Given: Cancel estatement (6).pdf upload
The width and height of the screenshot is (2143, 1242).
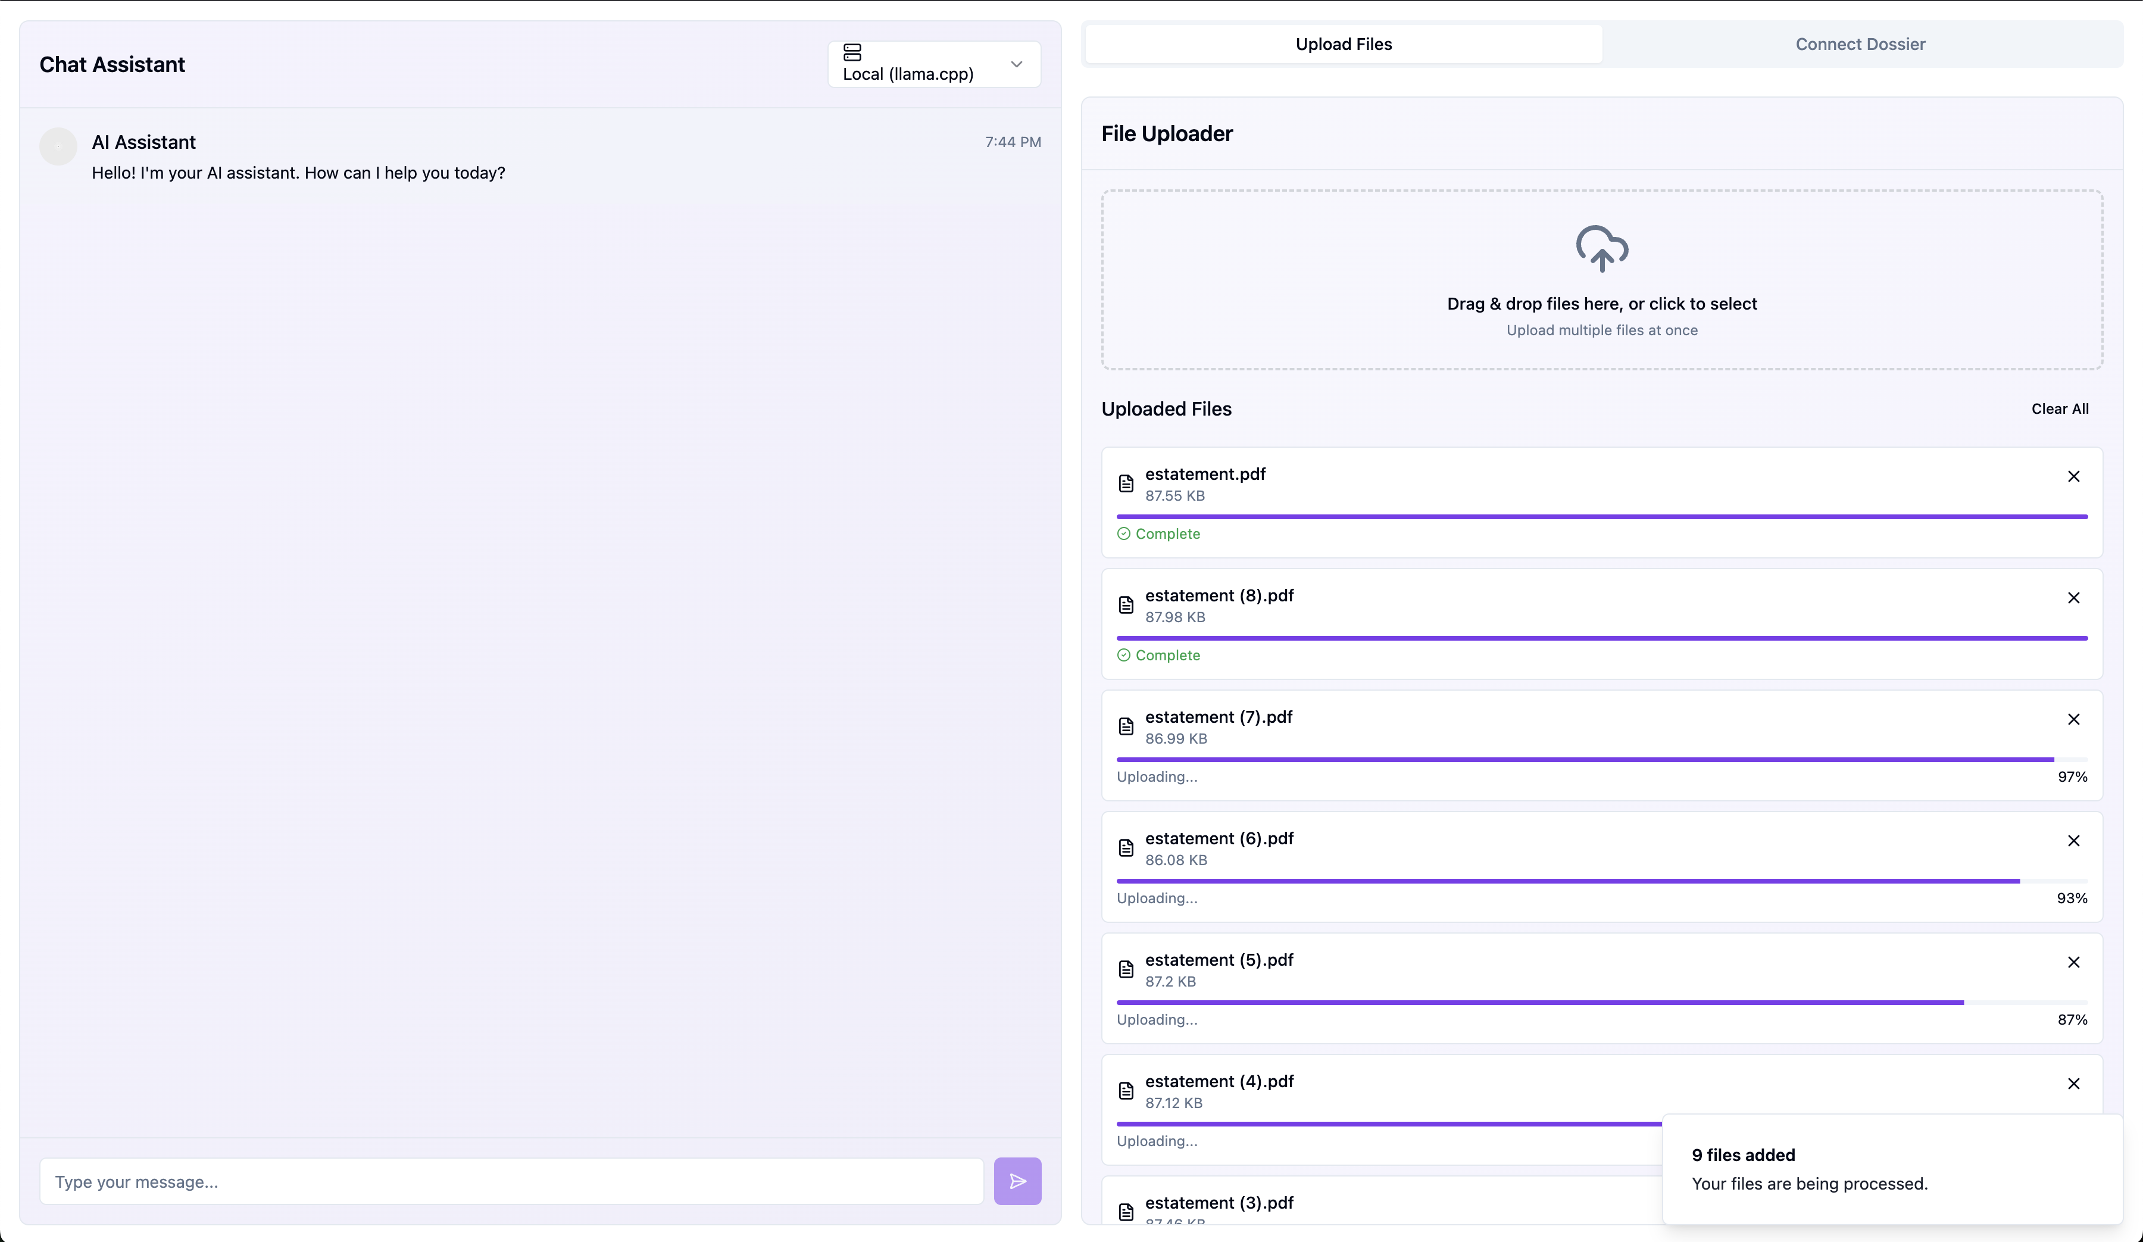Looking at the screenshot, I should coord(2073,841).
